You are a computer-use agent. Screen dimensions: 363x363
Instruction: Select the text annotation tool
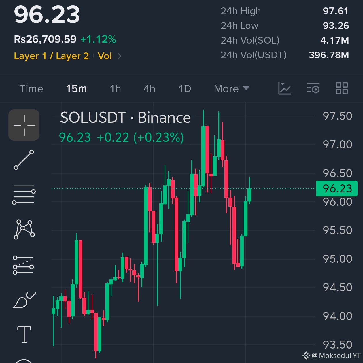24,334
